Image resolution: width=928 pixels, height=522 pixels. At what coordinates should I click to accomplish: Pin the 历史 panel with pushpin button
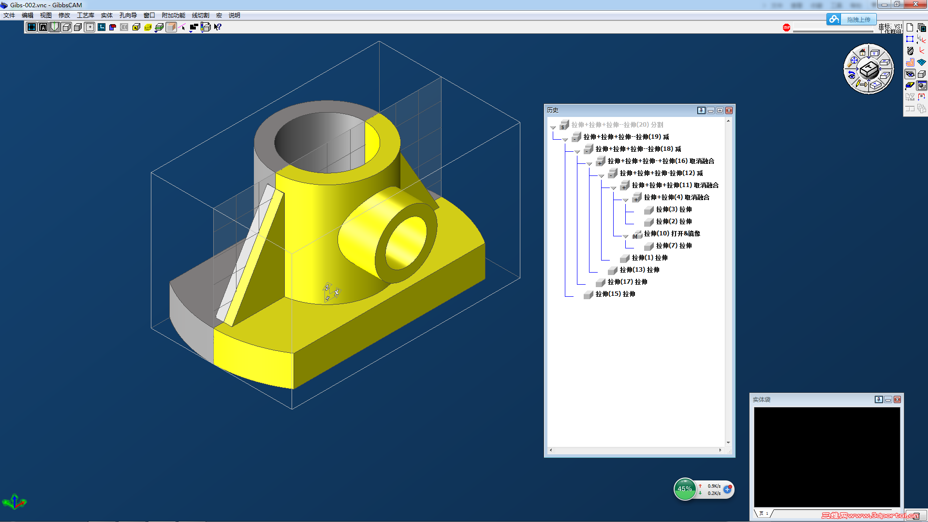(701, 111)
